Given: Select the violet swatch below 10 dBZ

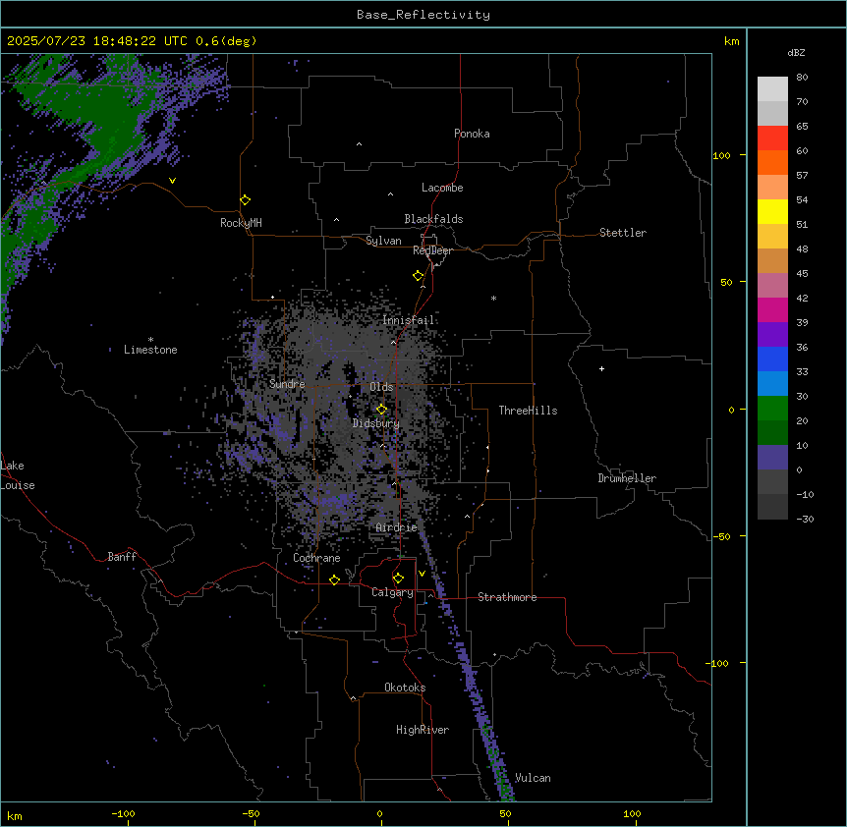Looking at the screenshot, I should (772, 458).
